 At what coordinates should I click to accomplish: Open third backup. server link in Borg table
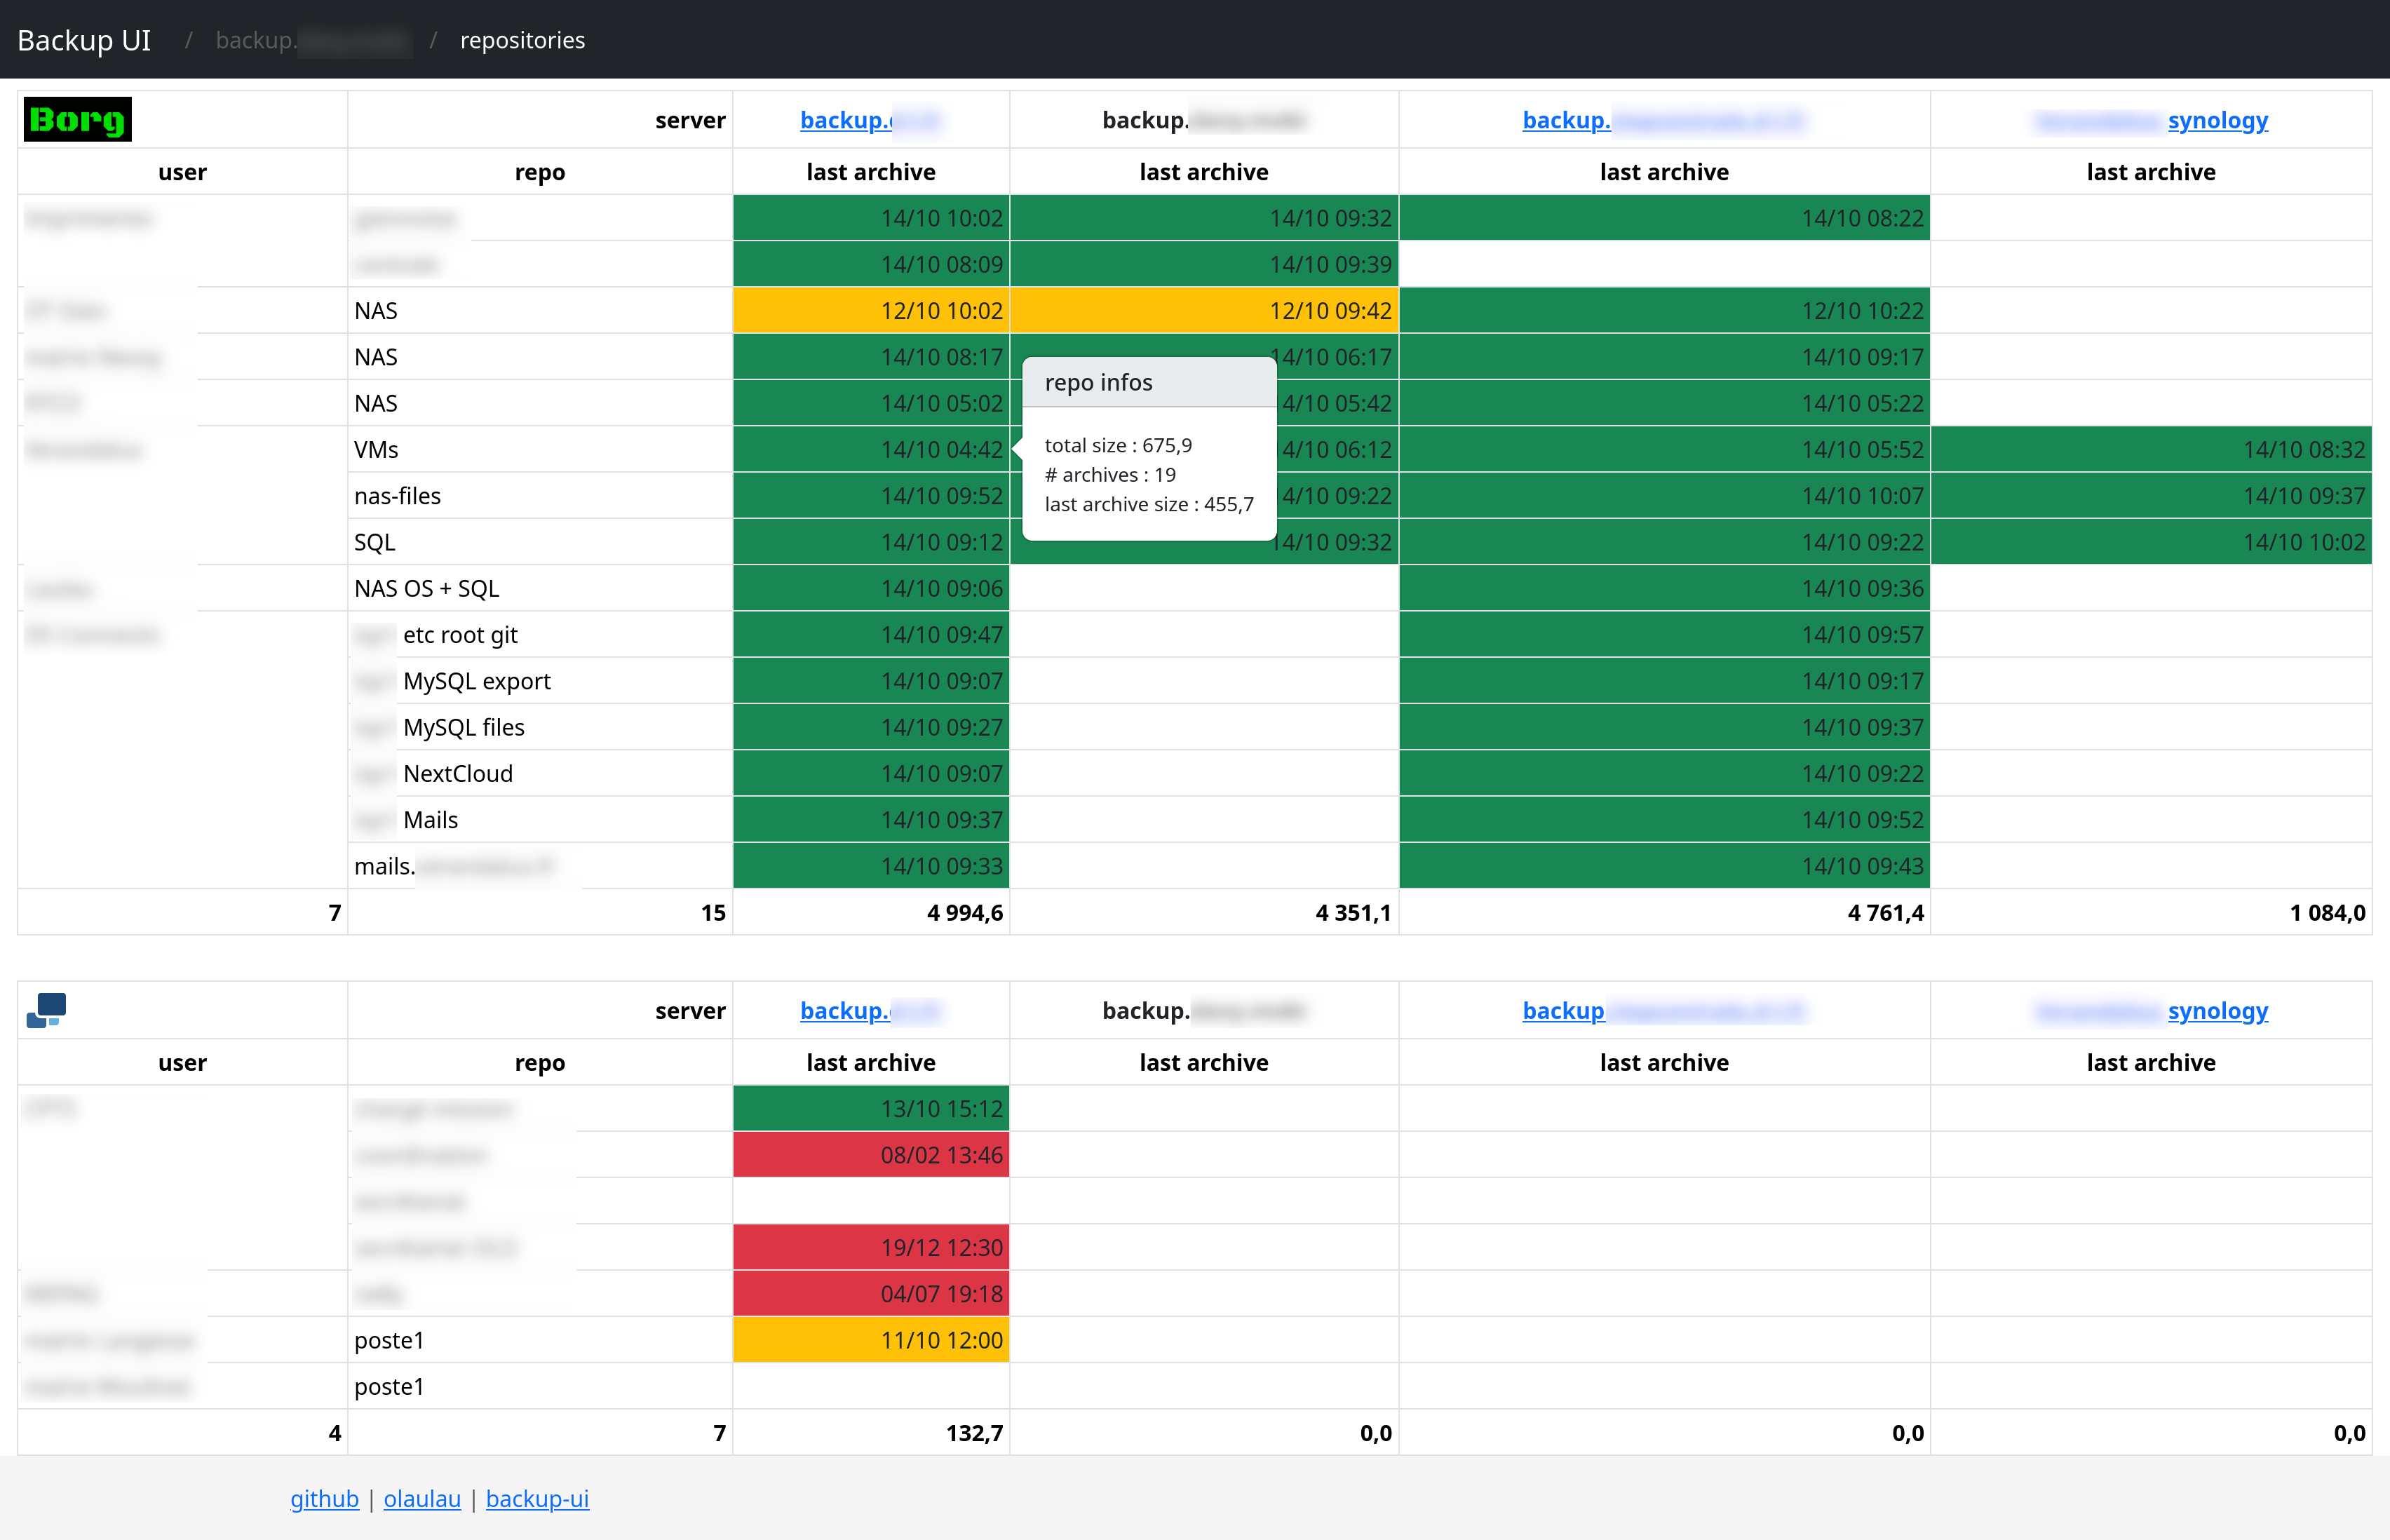[x=1663, y=120]
